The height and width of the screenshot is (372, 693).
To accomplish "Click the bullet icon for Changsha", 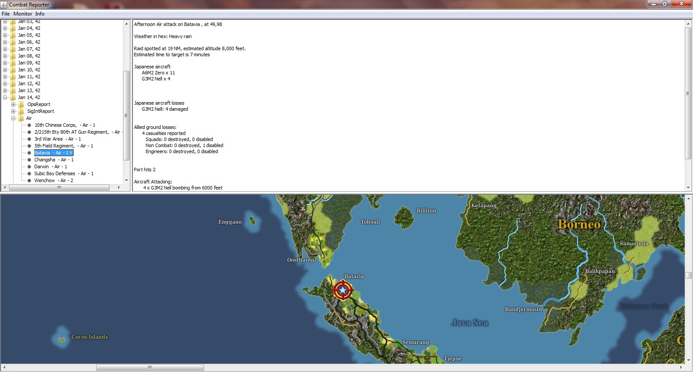I will (29, 160).
